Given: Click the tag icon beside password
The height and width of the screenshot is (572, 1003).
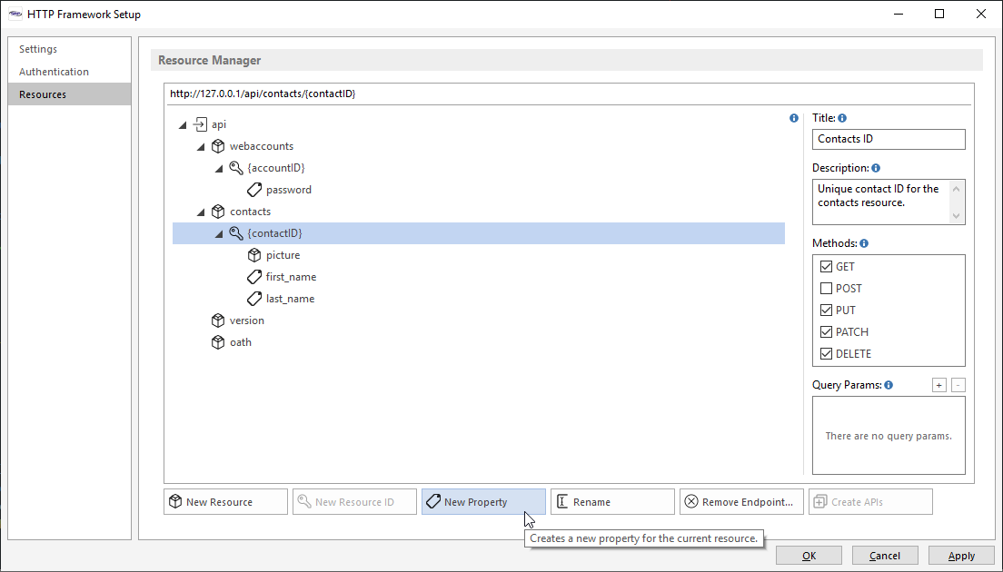Looking at the screenshot, I should [x=254, y=190].
